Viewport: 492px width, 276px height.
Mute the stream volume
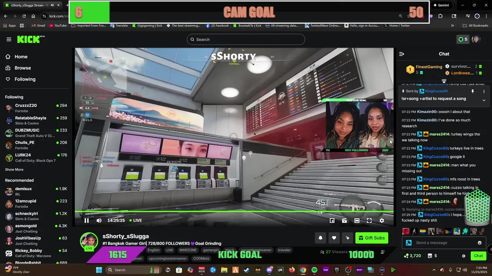pyautogui.click(x=99, y=220)
